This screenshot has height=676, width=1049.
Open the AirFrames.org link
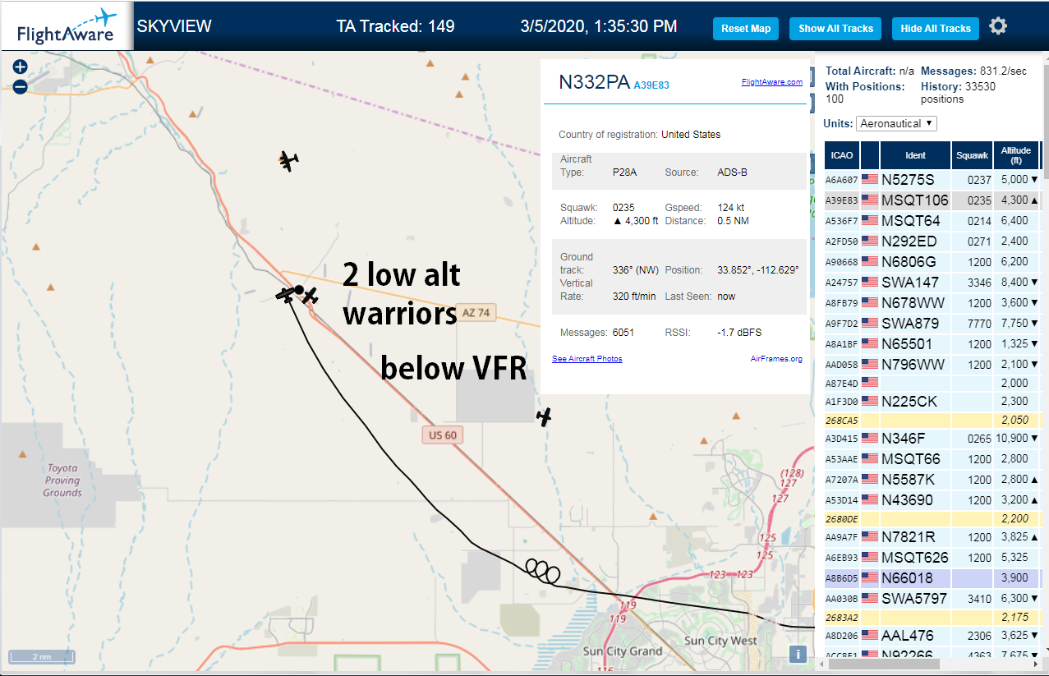[776, 359]
